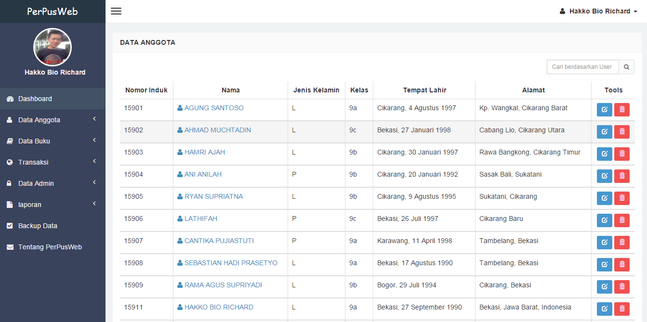Edit the LATHIFAH record

(605, 220)
